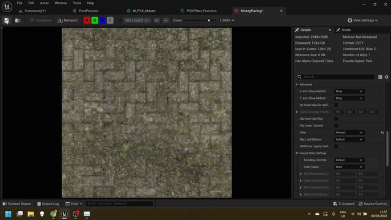Expand Red Chromaticity Coordinate row
Image resolution: width=391 pixels, height=220 pixels.
301,174
